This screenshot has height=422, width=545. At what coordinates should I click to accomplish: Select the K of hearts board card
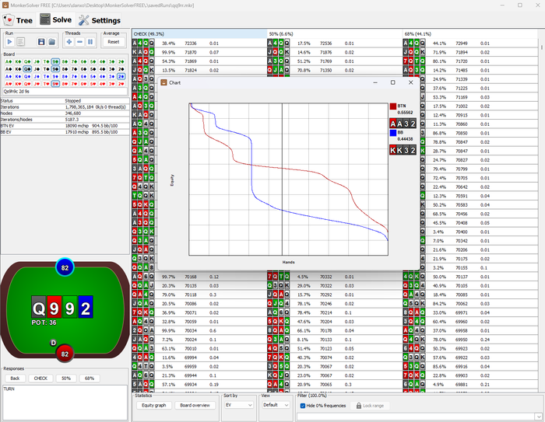(x=18, y=84)
